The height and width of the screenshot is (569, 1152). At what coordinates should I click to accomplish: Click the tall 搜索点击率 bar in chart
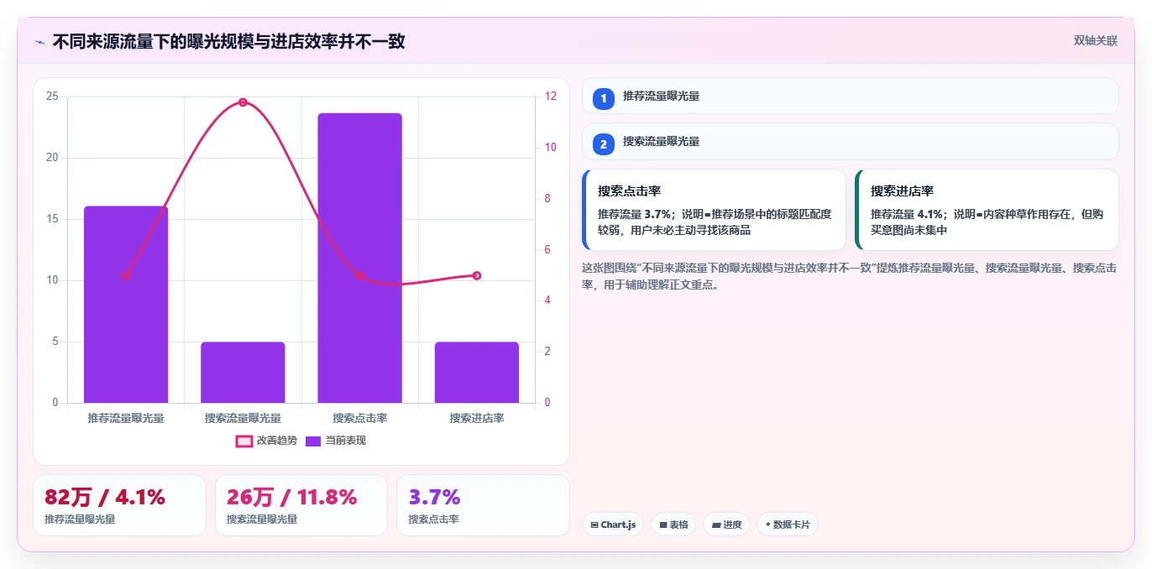coord(359,258)
